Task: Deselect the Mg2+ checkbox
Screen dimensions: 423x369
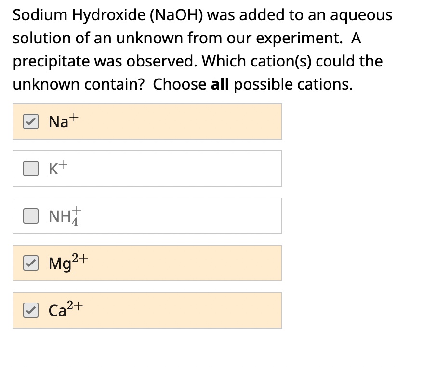Action: 31,263
